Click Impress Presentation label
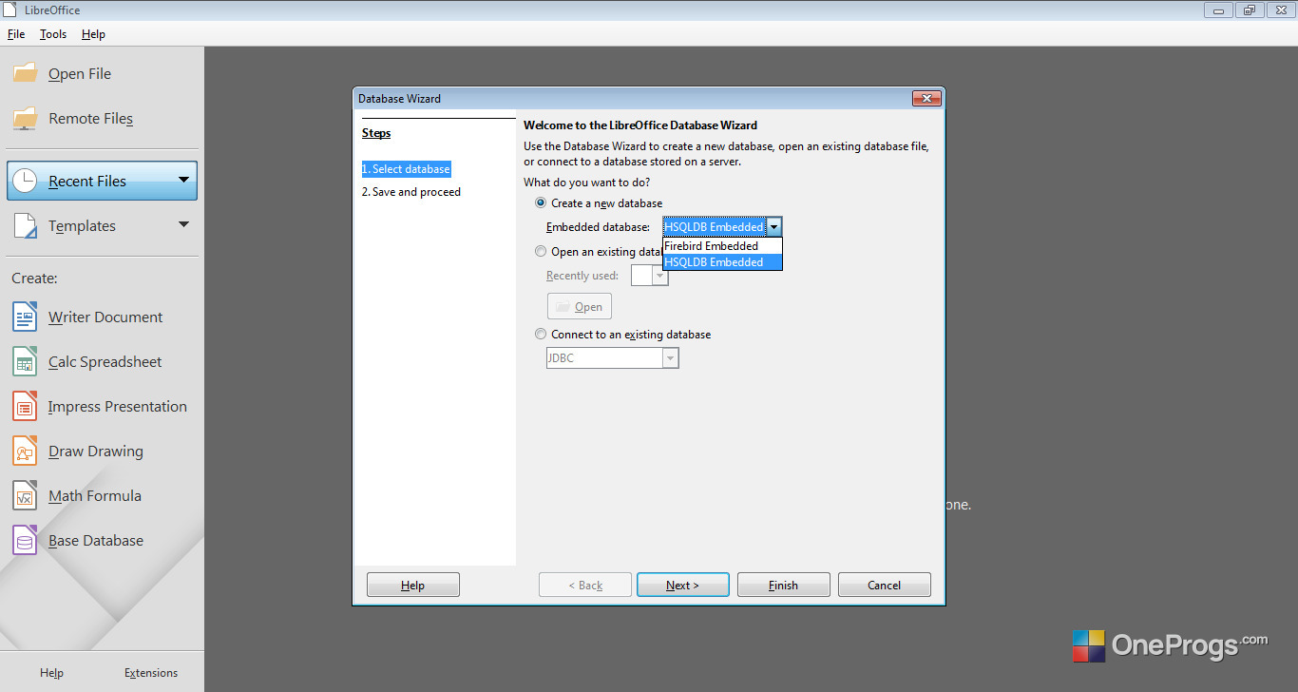Screen dimensions: 1298x692 pos(118,406)
